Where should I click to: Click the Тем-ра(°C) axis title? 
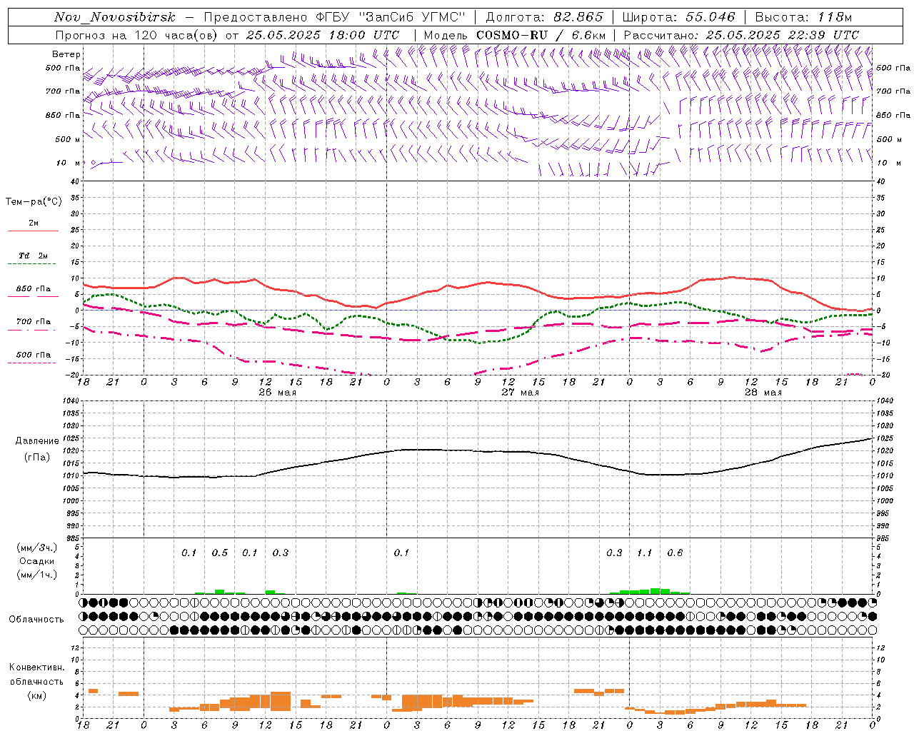pyautogui.click(x=34, y=201)
